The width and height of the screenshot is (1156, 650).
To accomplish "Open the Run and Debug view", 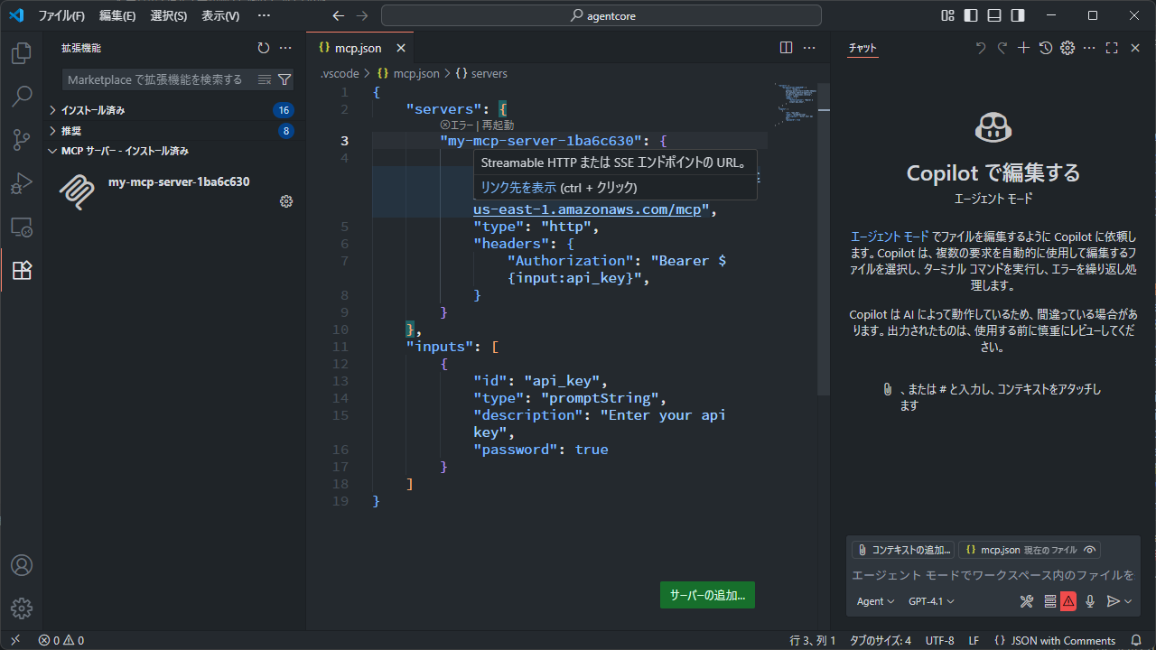I will point(22,183).
